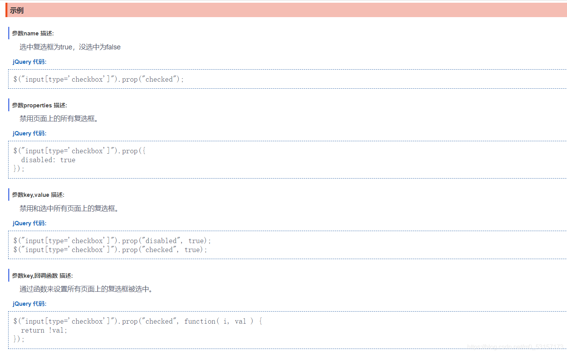This screenshot has height=354, width=567.
Task: Click code line ending with .prop({
Action: 79,151
